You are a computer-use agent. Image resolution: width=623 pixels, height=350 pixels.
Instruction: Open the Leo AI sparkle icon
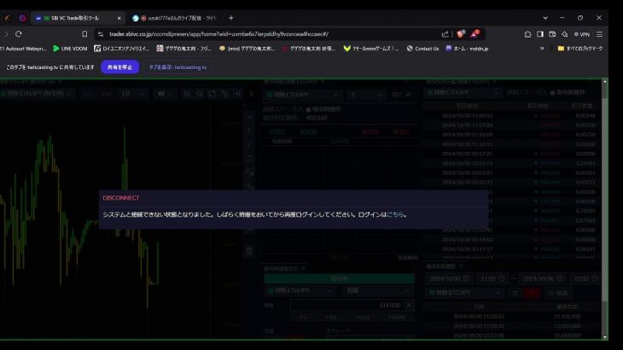[565, 34]
